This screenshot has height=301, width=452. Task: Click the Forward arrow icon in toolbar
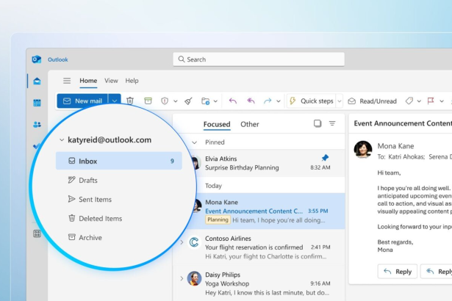[x=268, y=101]
